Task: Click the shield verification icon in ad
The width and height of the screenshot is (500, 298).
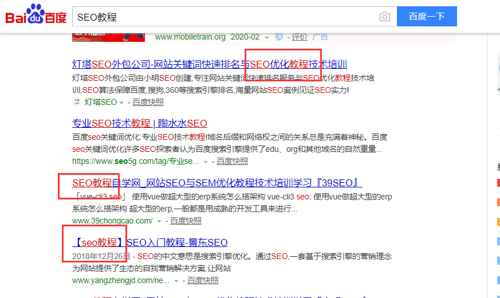Action: [x=279, y=37]
